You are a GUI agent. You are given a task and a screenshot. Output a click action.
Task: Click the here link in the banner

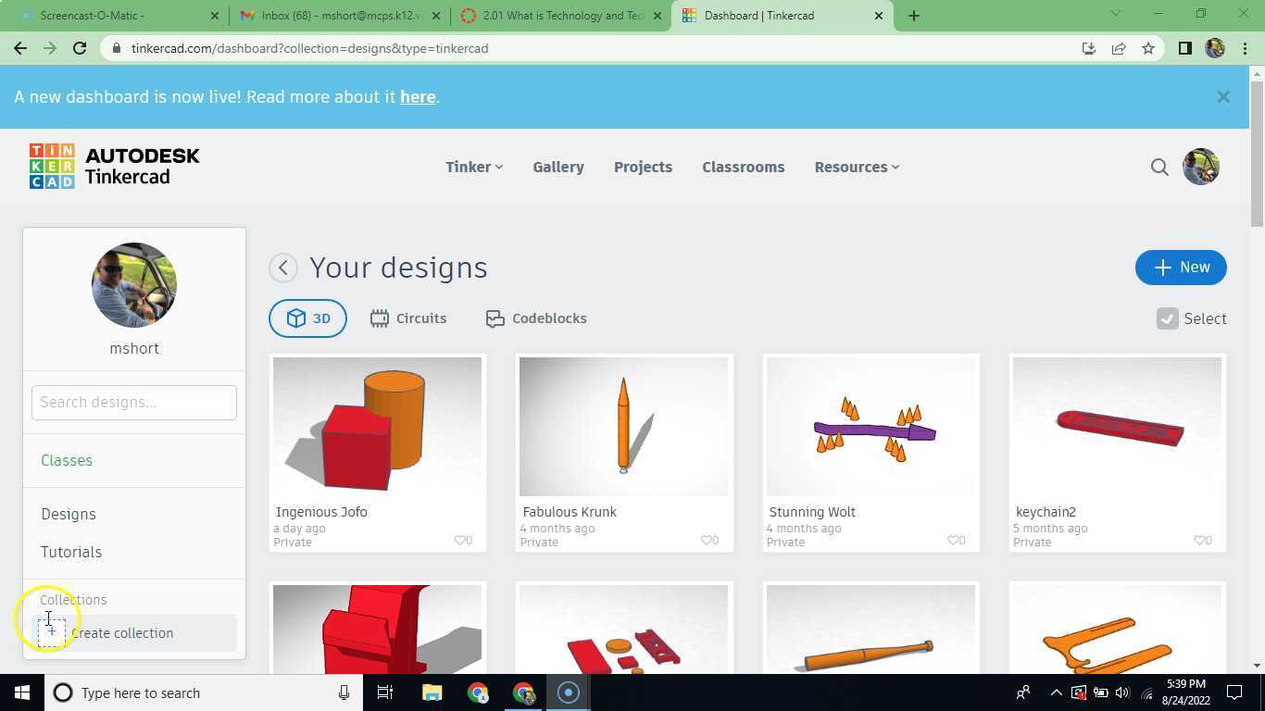[x=418, y=96]
